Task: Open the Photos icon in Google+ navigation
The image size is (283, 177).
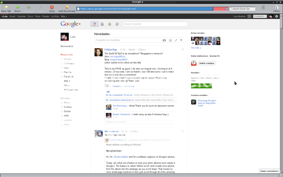Action: 102,24
